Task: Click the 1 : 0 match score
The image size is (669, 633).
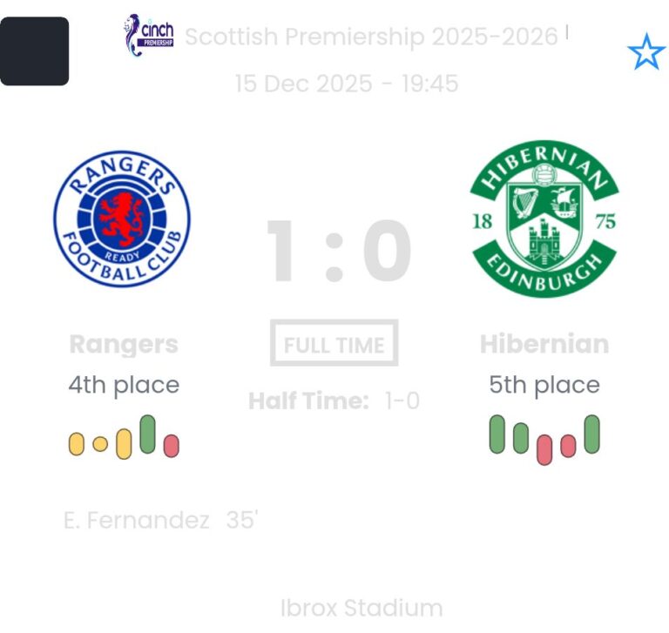Action: pyautogui.click(x=338, y=252)
